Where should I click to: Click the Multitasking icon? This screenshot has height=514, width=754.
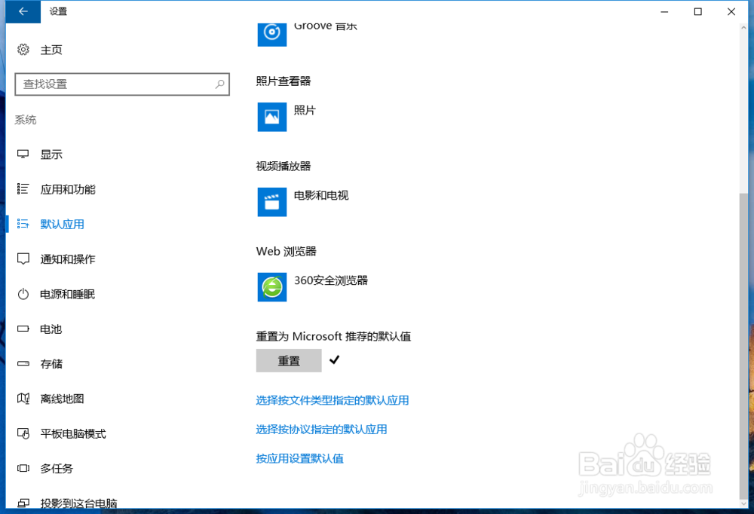(23, 468)
